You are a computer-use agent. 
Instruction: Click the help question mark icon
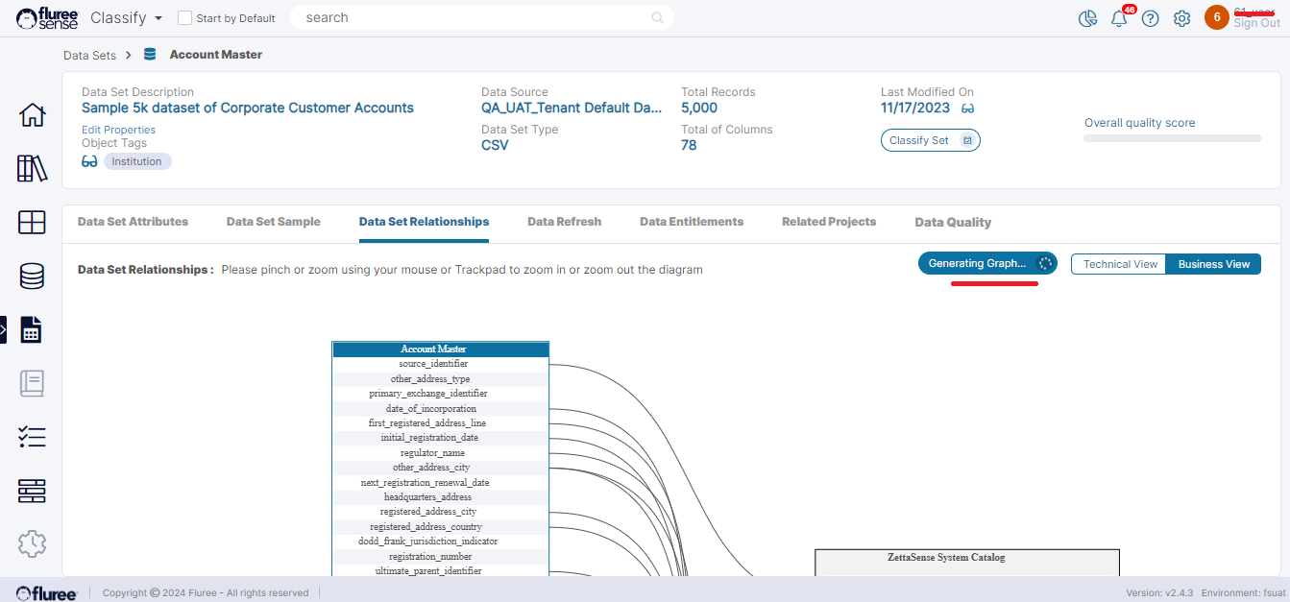(1150, 18)
